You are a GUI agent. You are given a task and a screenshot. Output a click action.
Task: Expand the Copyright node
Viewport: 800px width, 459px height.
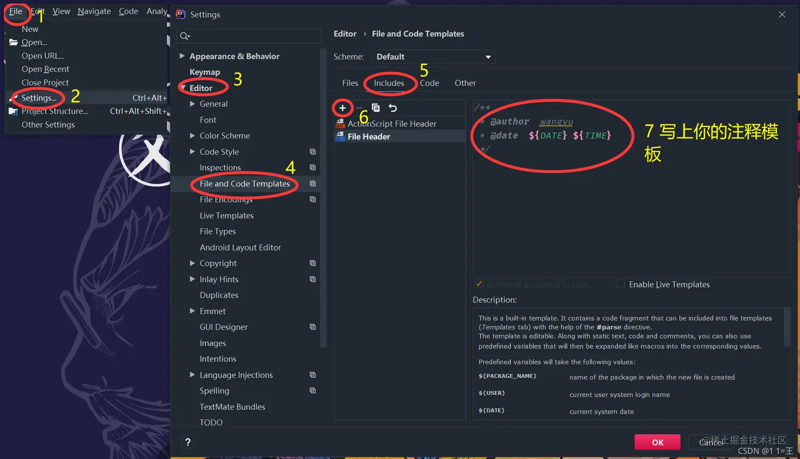(193, 263)
